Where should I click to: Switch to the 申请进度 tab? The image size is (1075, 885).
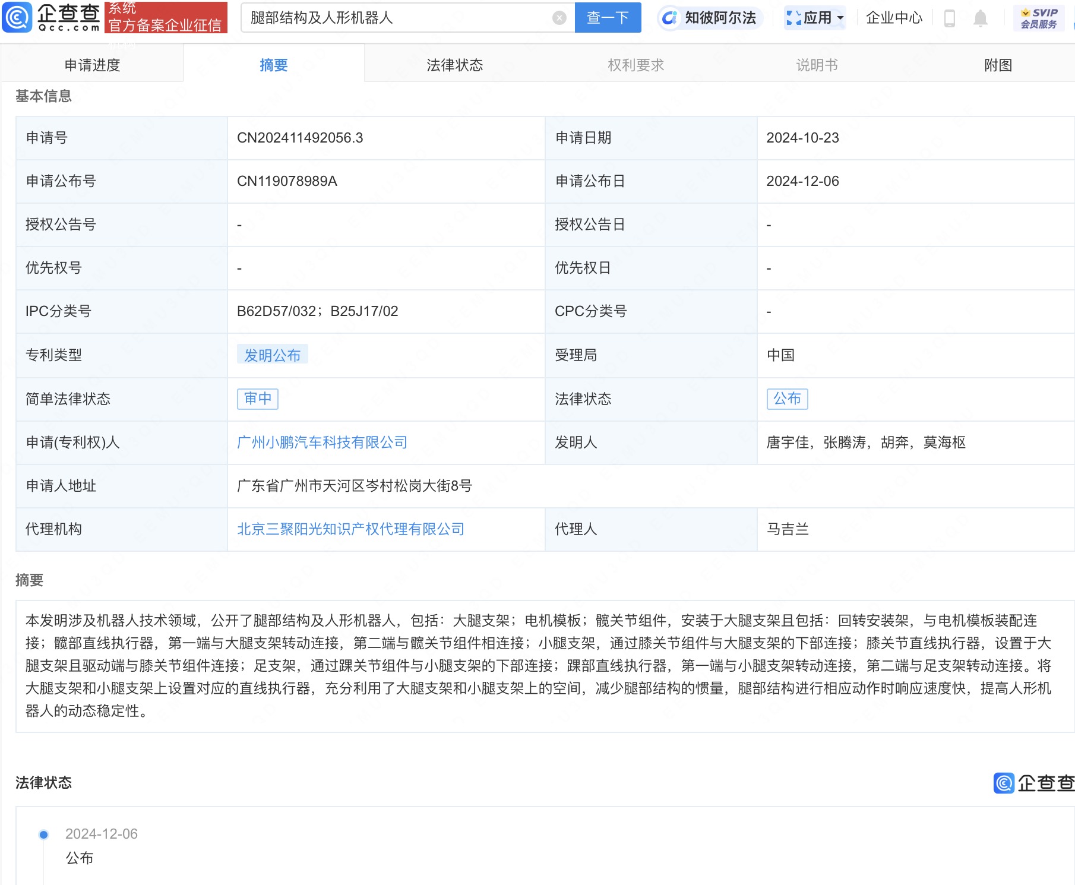click(x=92, y=65)
